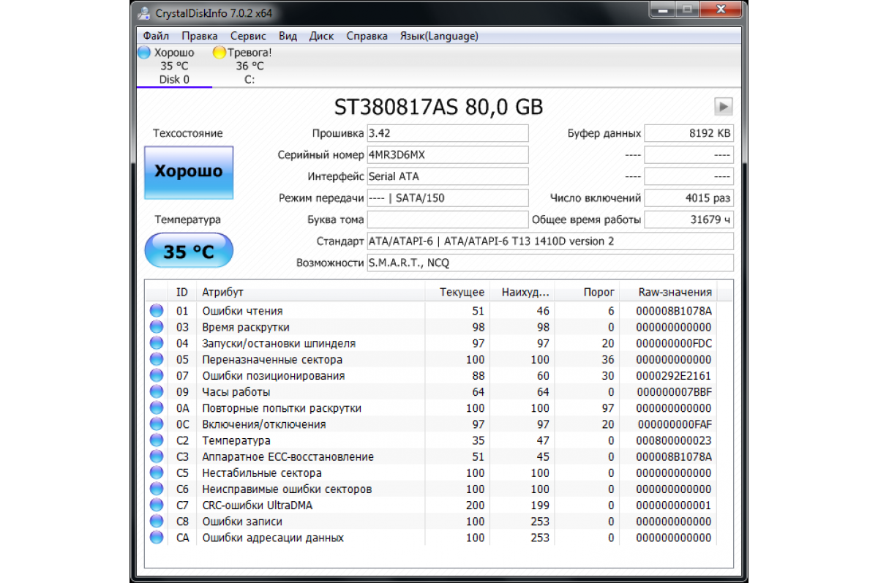Click the status orb beside Время раскрутки
Screen dimensions: 878x583
pos(157,327)
